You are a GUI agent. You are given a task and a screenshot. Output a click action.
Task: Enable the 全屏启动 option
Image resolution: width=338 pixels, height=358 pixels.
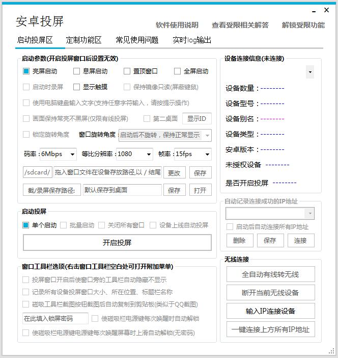coord(177,71)
